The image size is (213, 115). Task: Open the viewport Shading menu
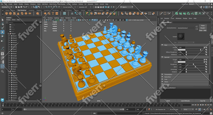pyautogui.click(x=50, y=18)
